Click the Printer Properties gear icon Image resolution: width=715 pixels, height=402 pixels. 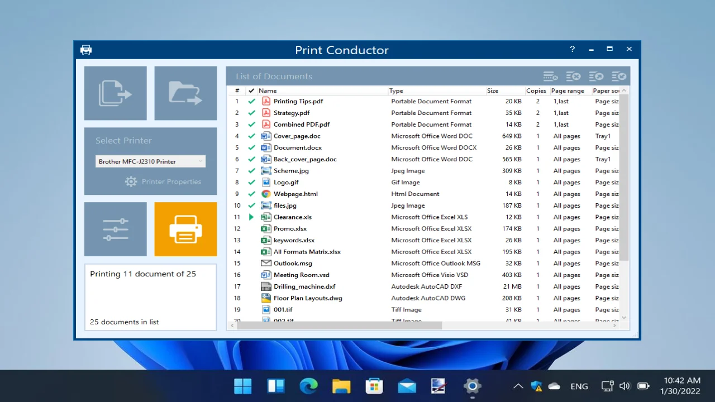coord(131,181)
